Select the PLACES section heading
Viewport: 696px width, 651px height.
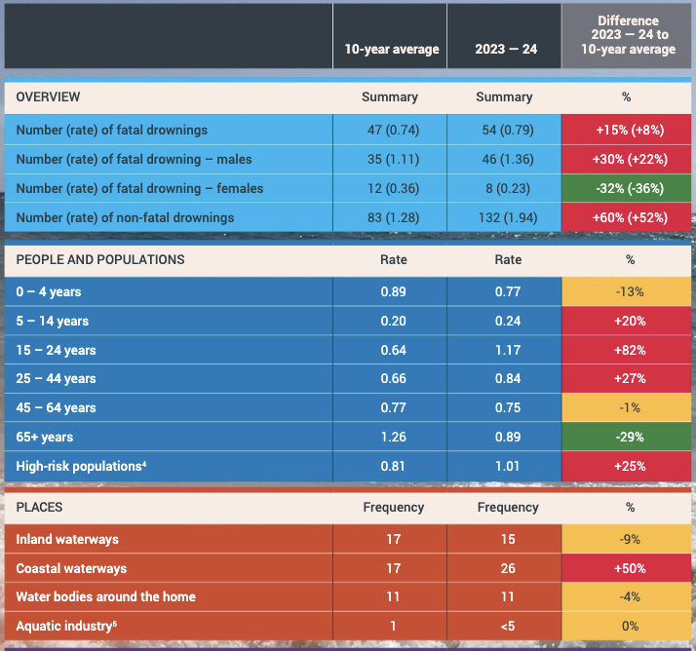coord(39,508)
